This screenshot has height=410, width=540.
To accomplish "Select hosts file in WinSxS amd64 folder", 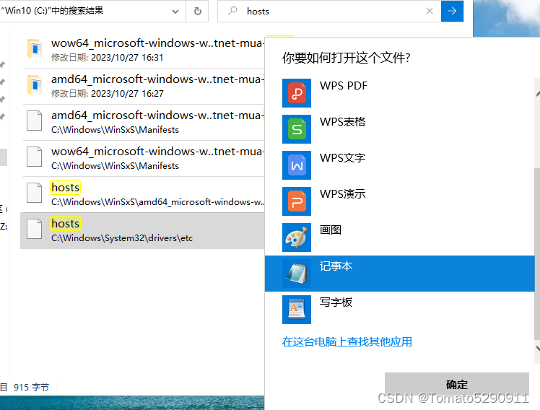I will point(142,194).
